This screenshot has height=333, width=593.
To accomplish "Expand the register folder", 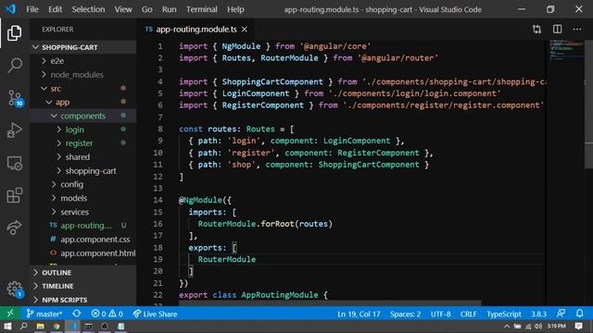I will [x=83, y=143].
